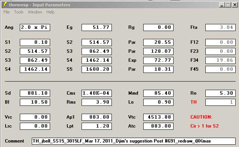Click the Fta label
This screenshot has height=147, width=239.
(x=194, y=27)
